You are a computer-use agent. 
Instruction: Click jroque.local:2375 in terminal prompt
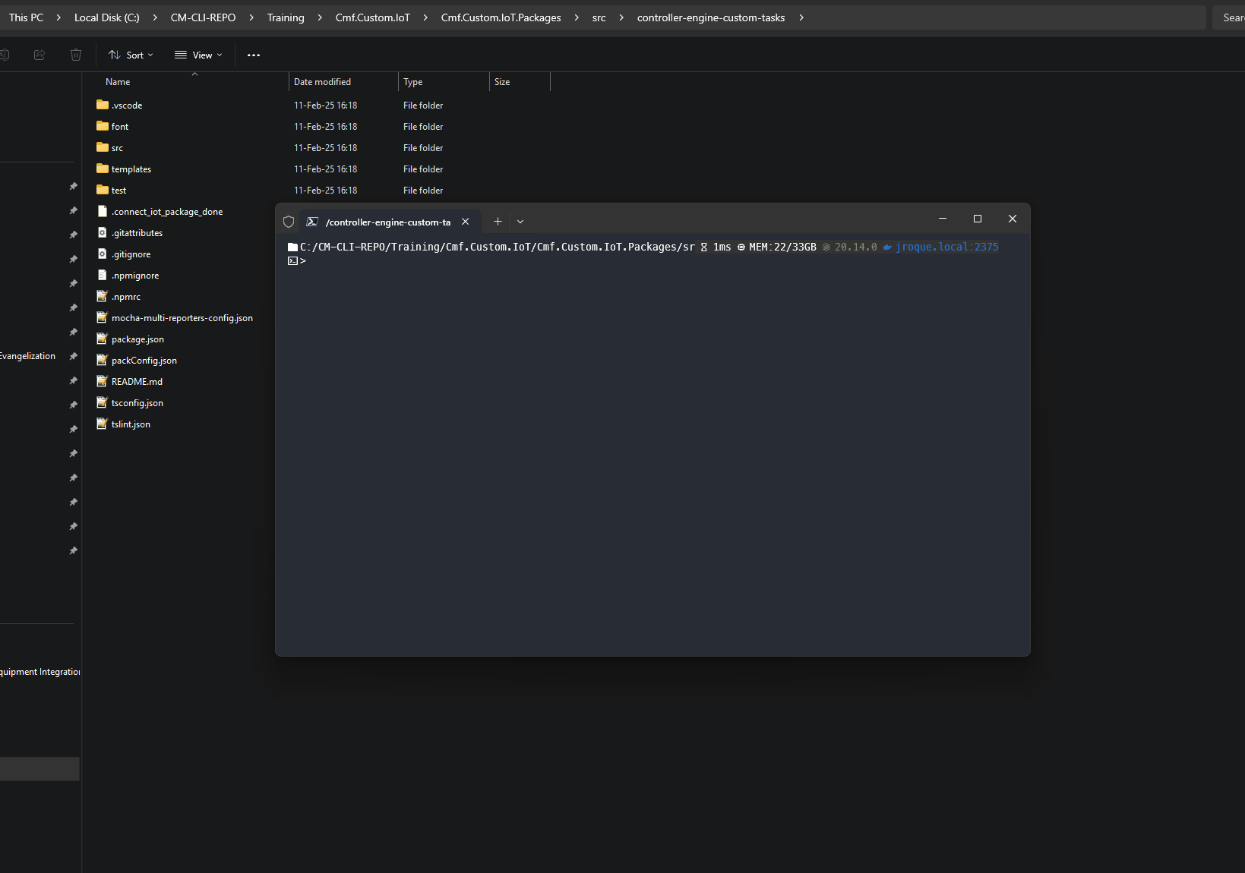[x=946, y=247]
